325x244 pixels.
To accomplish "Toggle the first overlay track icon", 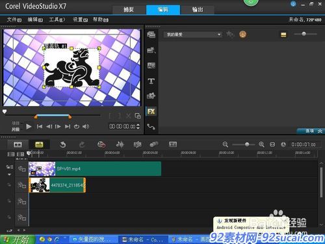I will tap(21, 185).
